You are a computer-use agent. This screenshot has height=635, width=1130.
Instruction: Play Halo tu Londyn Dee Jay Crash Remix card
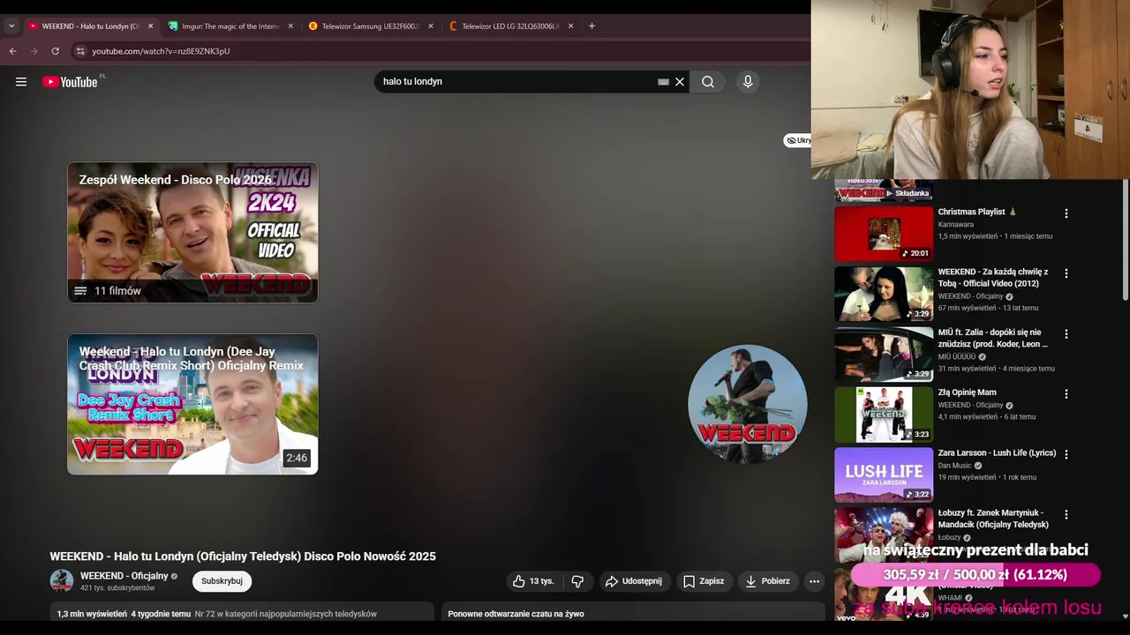click(192, 404)
